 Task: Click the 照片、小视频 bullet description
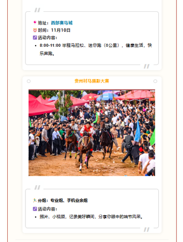tap(91, 217)
